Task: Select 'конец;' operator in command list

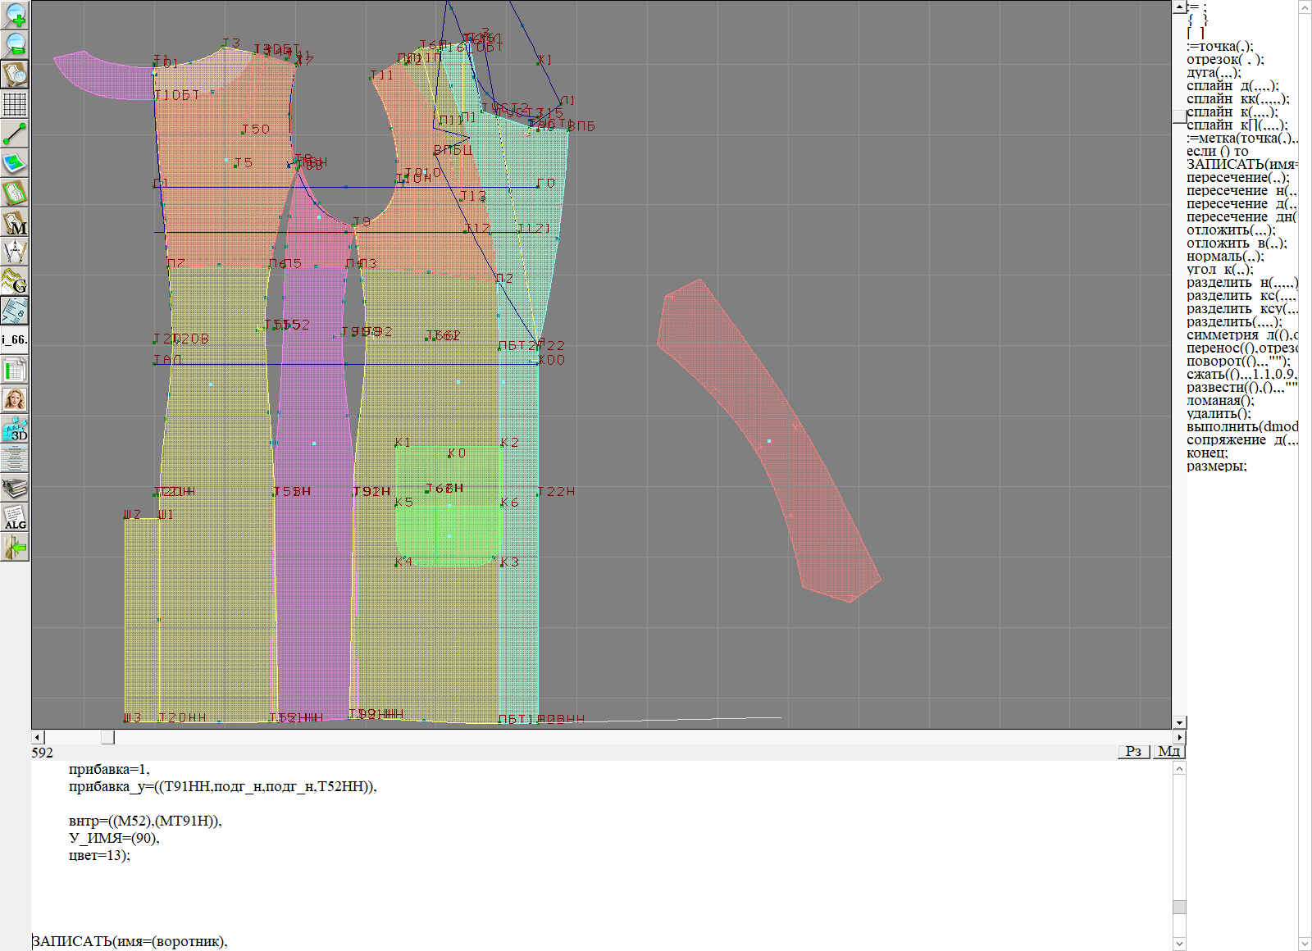Action: click(1207, 453)
